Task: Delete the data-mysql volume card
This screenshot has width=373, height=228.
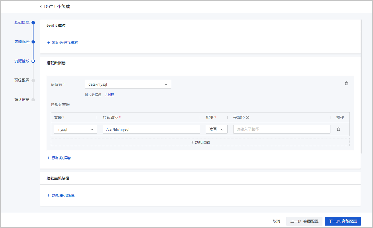Action: tap(346, 83)
